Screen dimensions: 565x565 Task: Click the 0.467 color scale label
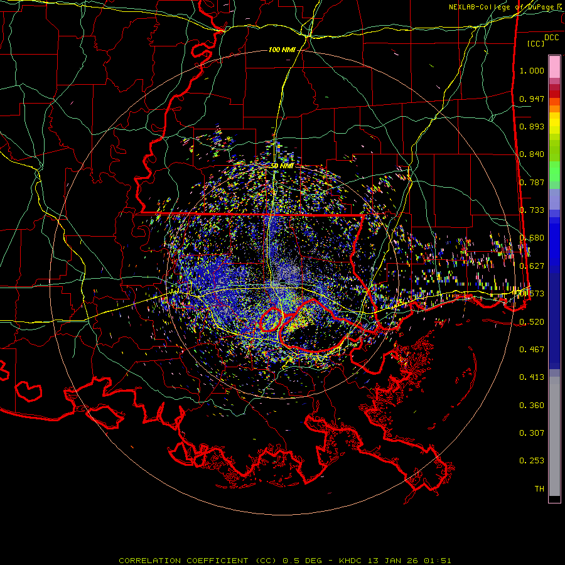[x=532, y=350]
